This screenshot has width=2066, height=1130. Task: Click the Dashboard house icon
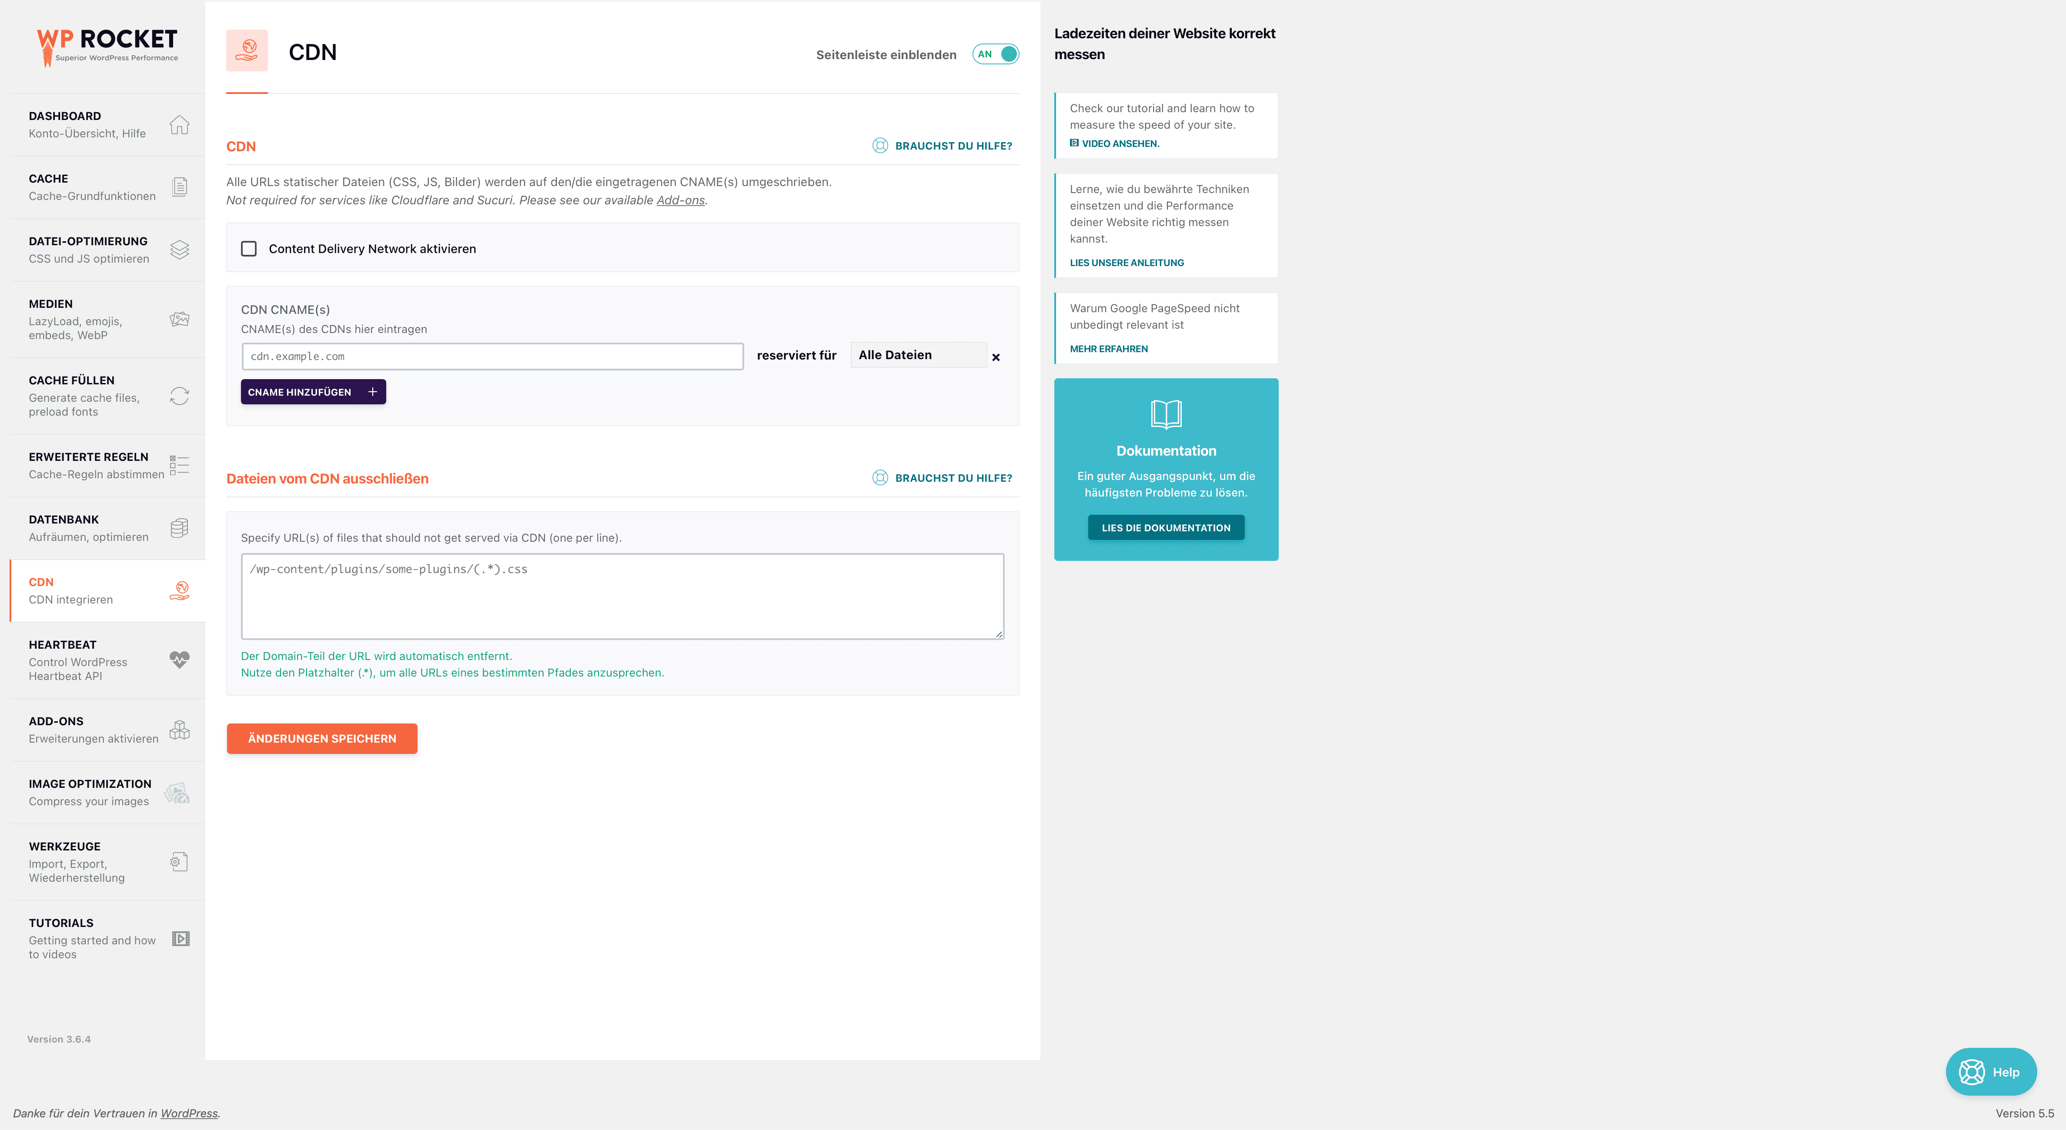[180, 125]
